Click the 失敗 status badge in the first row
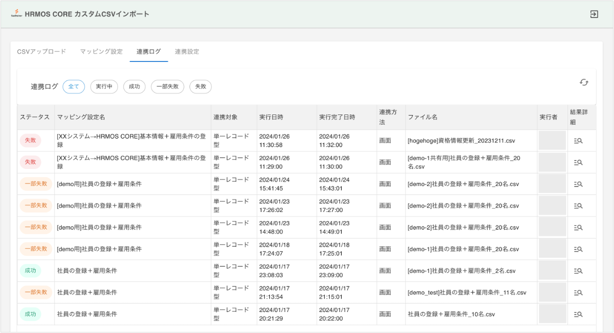614x333 pixels. pos(30,141)
